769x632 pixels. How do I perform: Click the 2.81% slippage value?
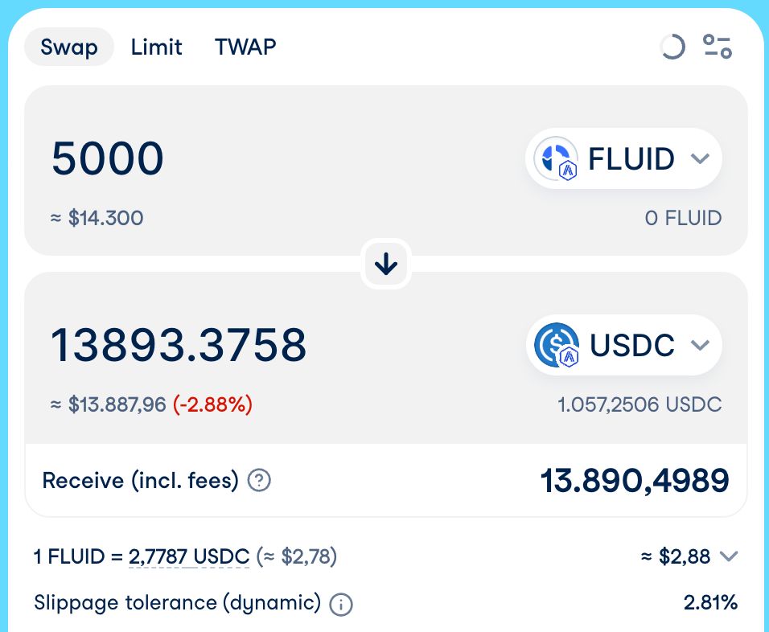click(710, 603)
